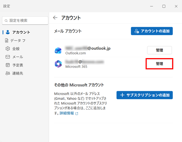Click the external link icon after 詳細情報
The image size is (182, 142).
(77, 114)
